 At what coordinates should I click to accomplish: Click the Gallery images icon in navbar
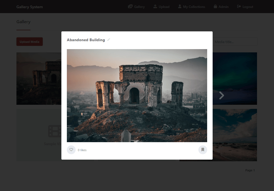coord(130,7)
